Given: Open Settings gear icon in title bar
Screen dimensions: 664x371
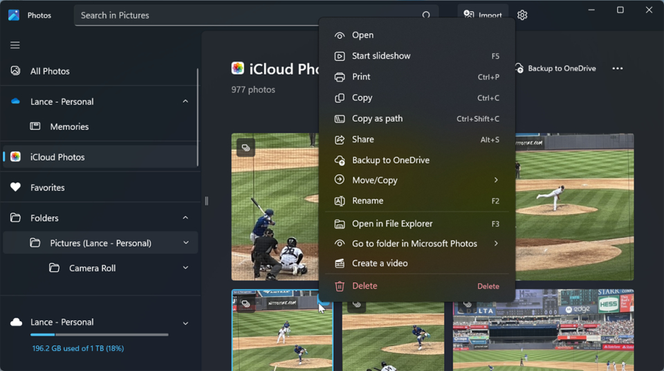Looking at the screenshot, I should tap(522, 15).
